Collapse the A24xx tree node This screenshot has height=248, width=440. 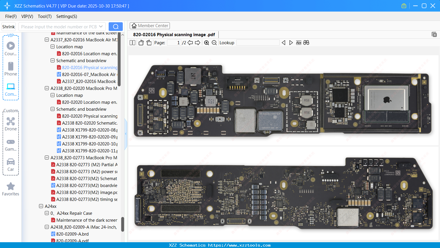point(41,206)
